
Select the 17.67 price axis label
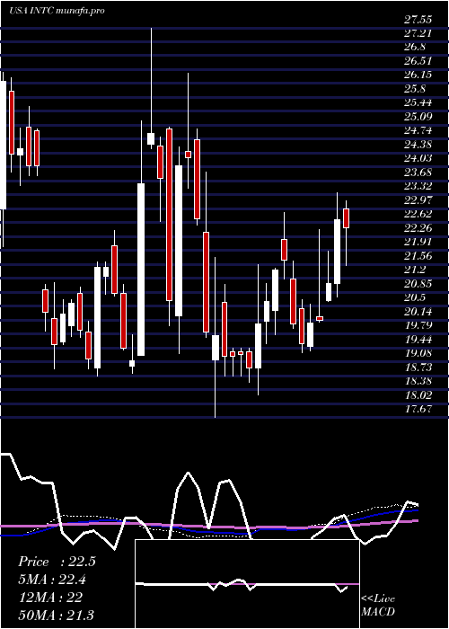click(x=418, y=409)
